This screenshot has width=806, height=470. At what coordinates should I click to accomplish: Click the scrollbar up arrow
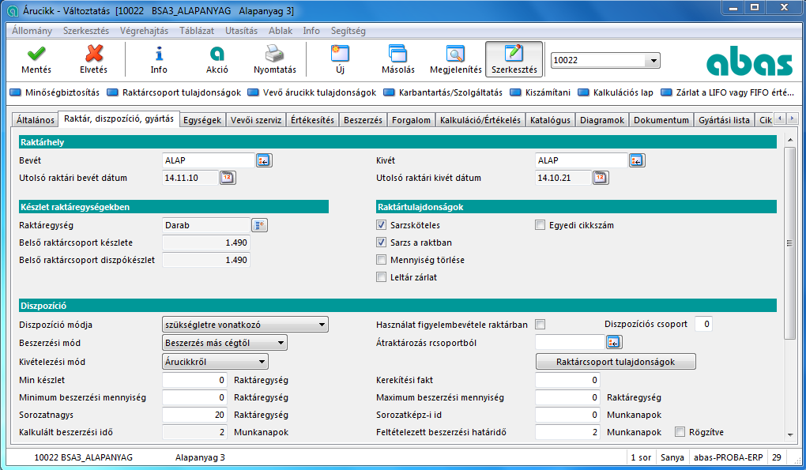789,141
